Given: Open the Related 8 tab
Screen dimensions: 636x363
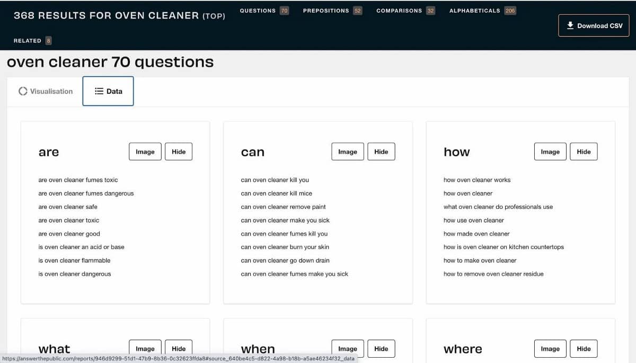Looking at the screenshot, I should pyautogui.click(x=32, y=40).
